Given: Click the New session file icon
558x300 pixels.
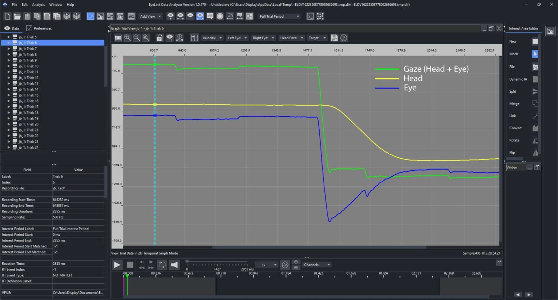Looking at the screenshot, I should point(7,16).
